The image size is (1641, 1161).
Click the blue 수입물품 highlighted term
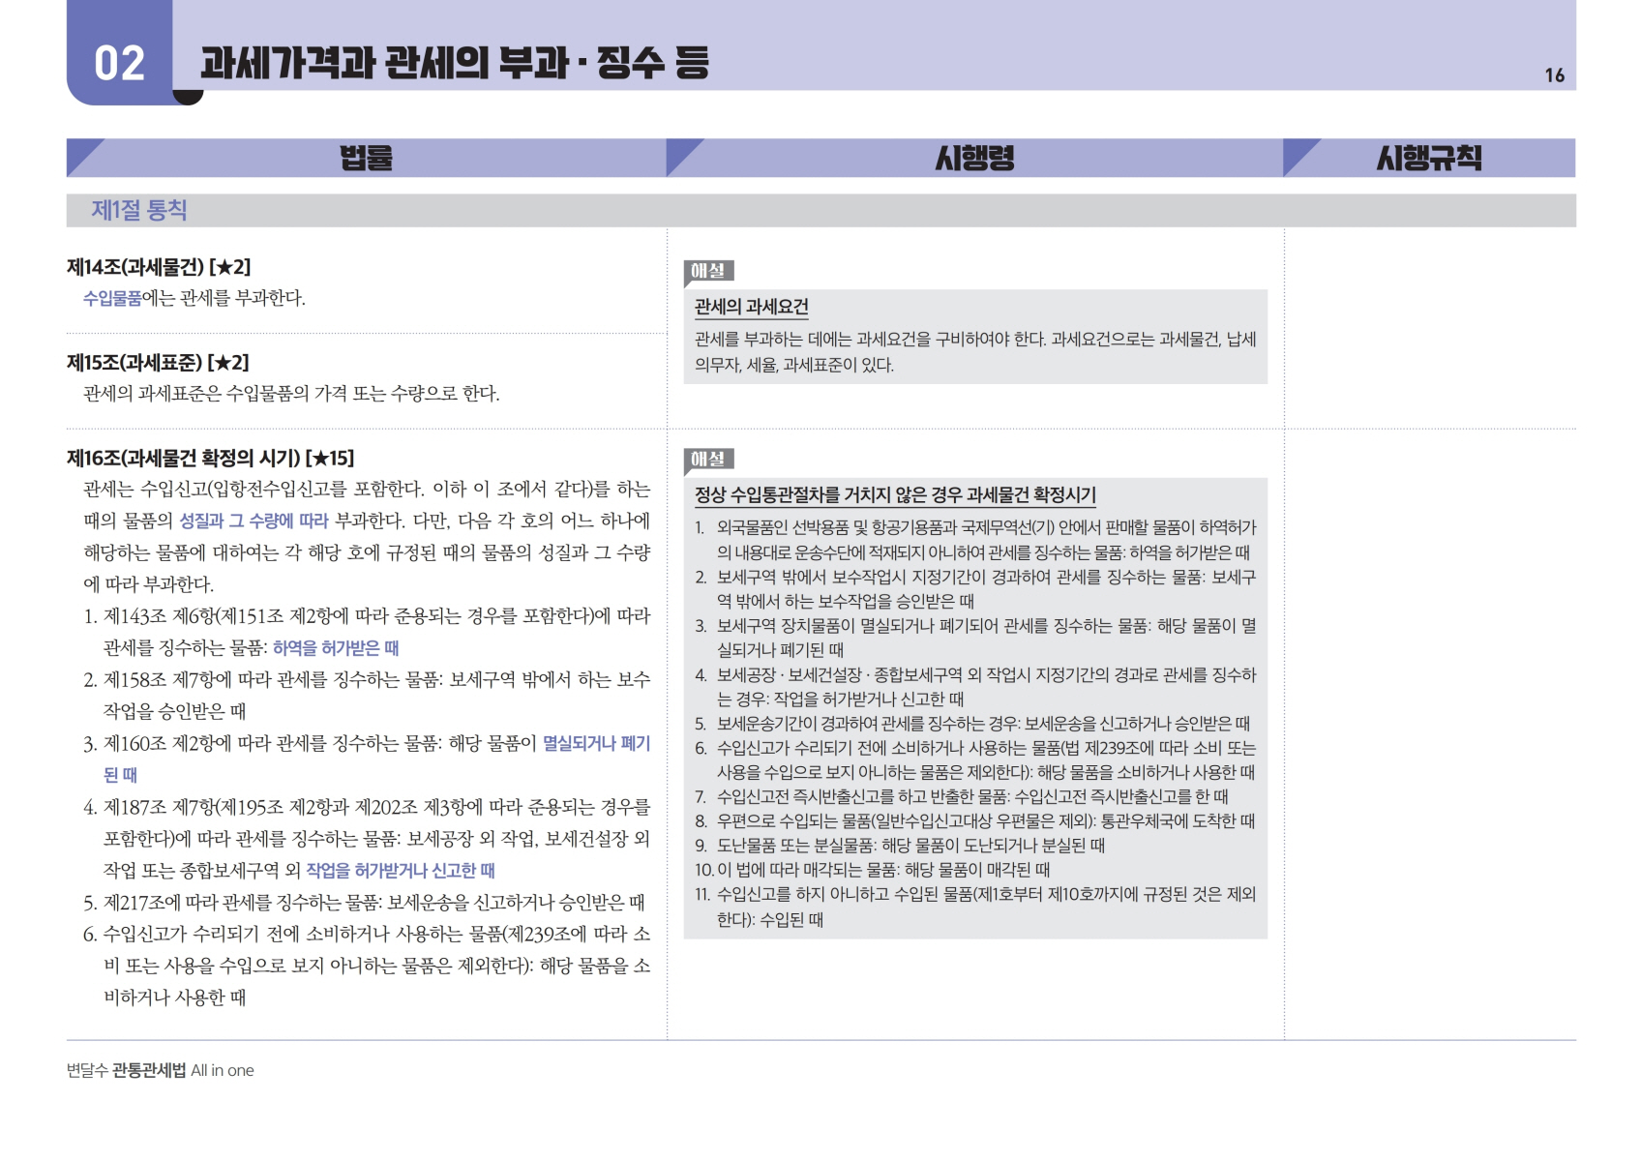click(x=112, y=298)
